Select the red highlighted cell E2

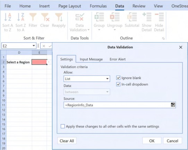tap(39, 62)
